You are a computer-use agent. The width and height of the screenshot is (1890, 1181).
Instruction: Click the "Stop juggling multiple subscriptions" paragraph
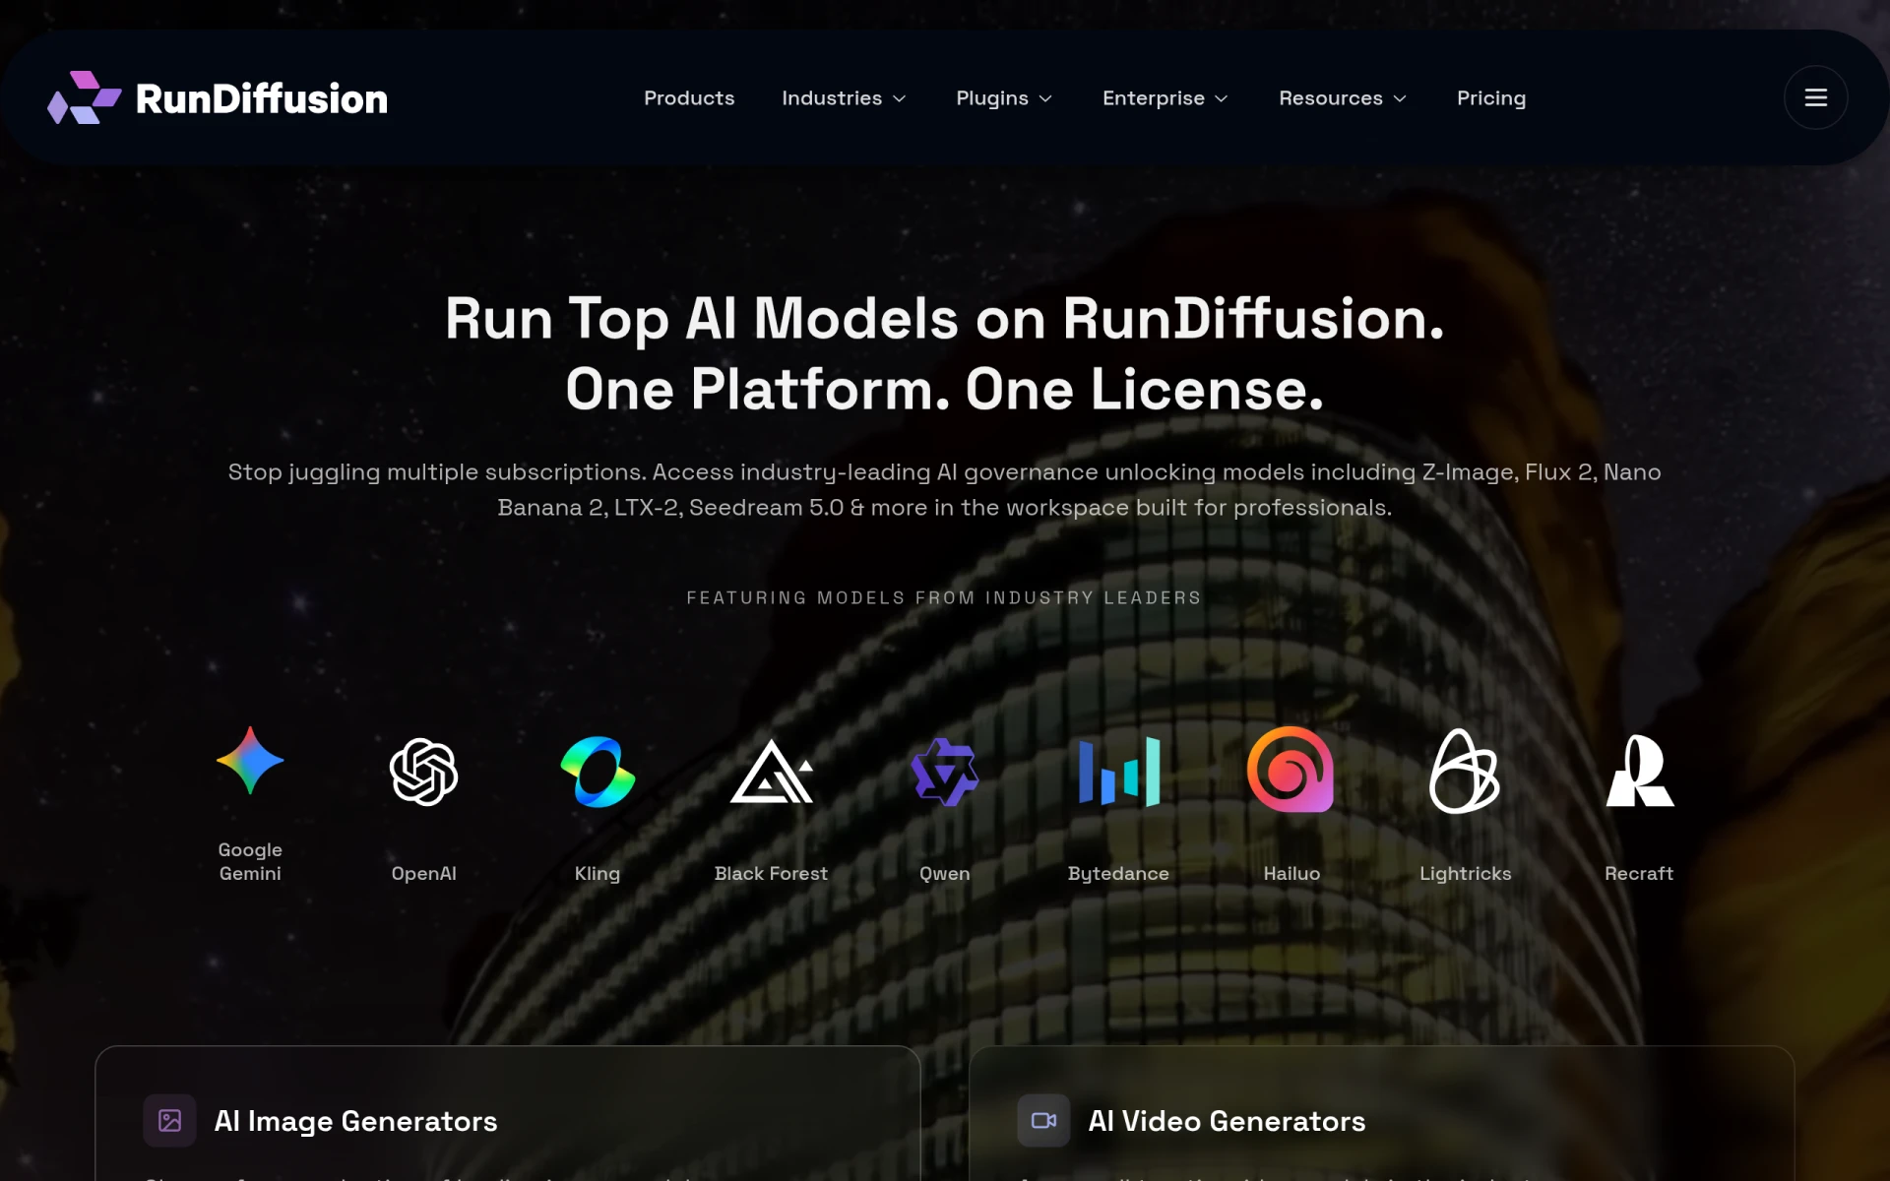(944, 489)
